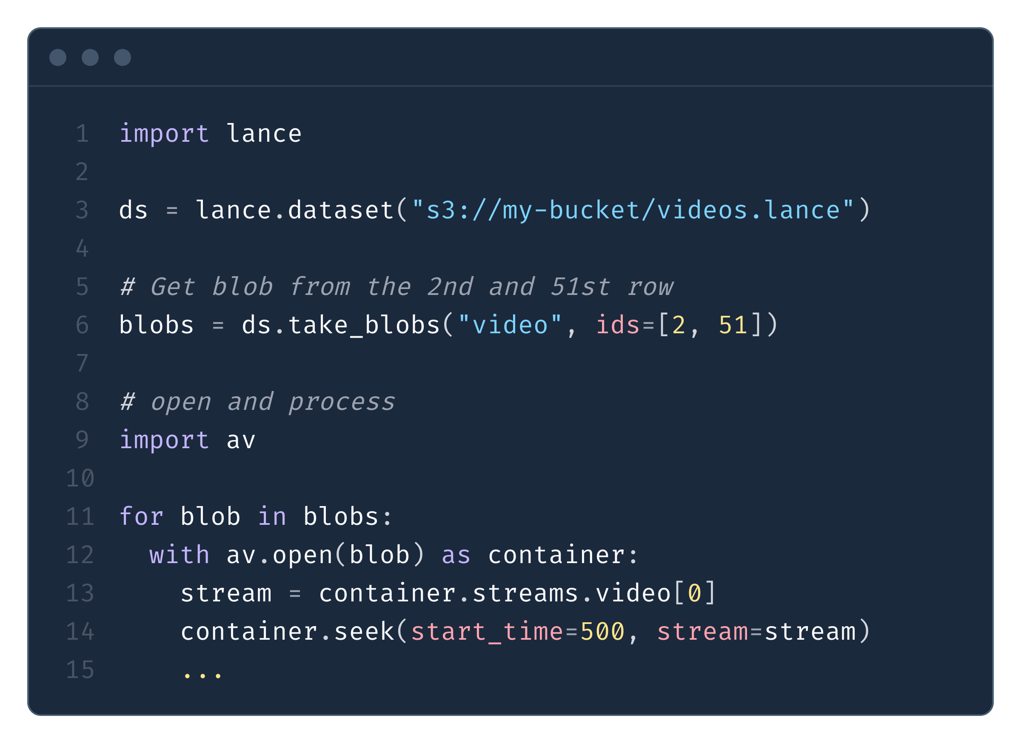Click the yellow ellipsis on line 15
The image size is (1021, 744).
(x=202, y=674)
